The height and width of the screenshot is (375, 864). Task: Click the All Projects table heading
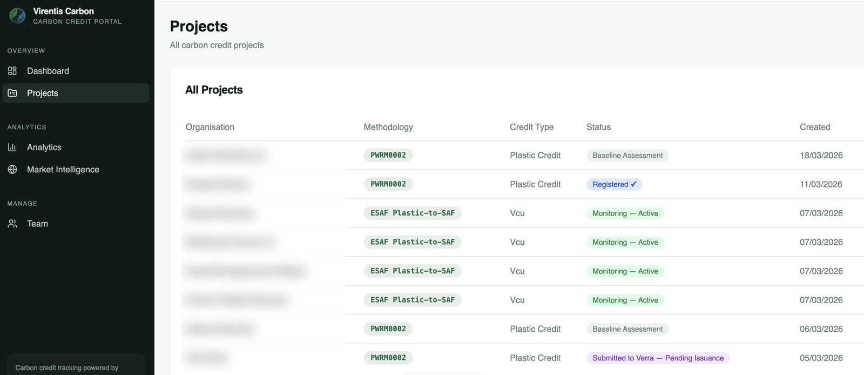click(214, 90)
